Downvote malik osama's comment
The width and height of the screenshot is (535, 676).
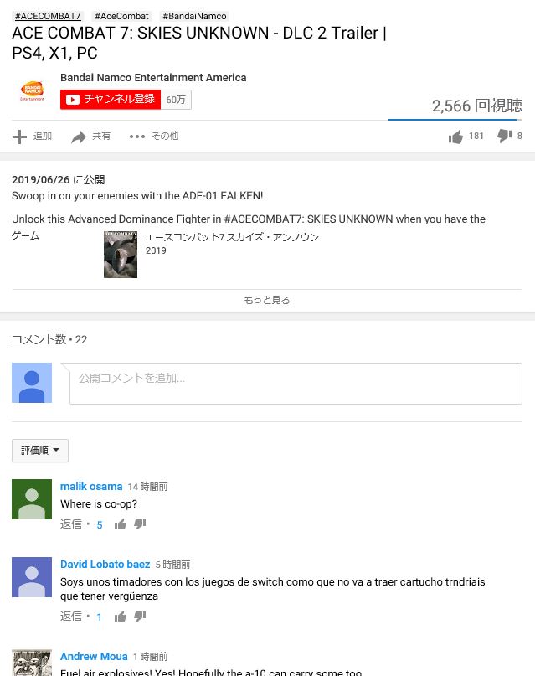pyautogui.click(x=140, y=524)
